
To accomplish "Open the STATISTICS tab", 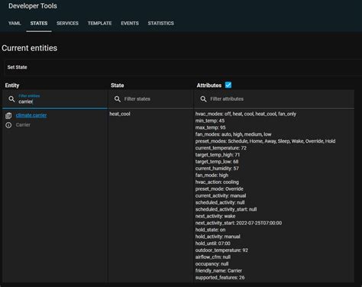I will point(160,24).
